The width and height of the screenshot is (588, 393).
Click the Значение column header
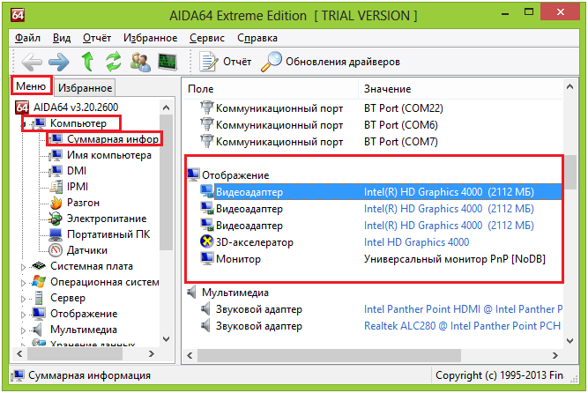[460, 89]
